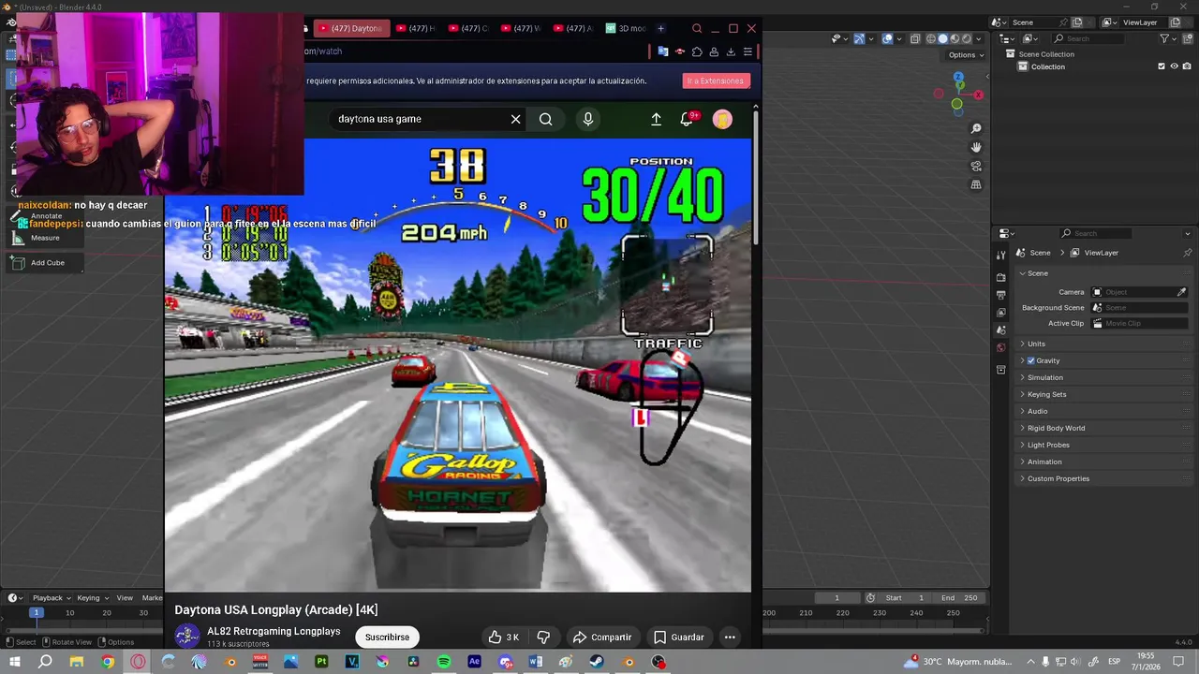This screenshot has width=1199, height=674.
Task: Open Spotify from the taskbar
Action: (x=444, y=662)
